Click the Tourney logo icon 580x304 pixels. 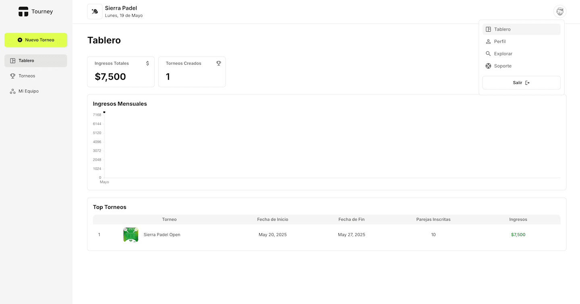23,12
